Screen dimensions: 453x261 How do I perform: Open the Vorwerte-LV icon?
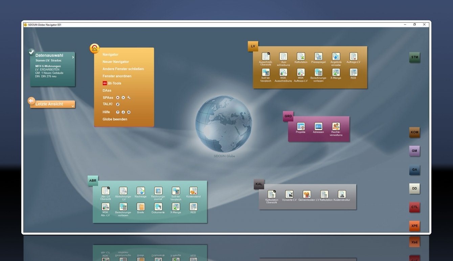click(289, 194)
